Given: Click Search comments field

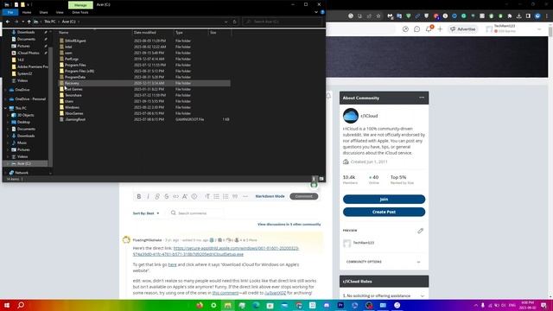Looking at the screenshot, I should click(x=196, y=213).
